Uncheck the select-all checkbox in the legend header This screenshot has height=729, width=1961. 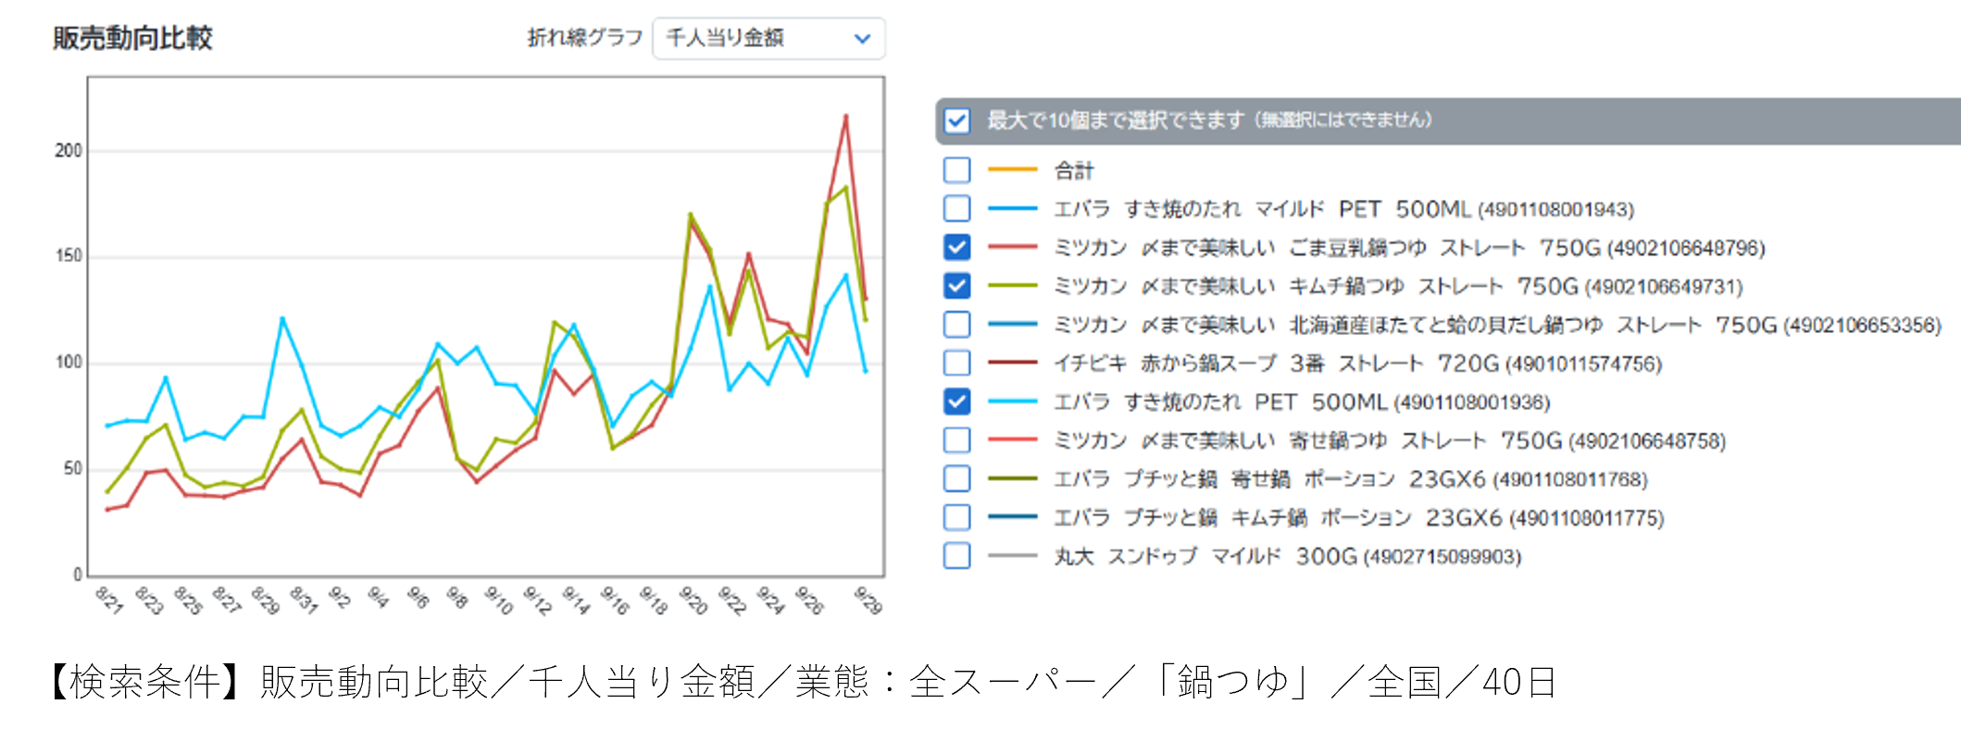click(x=956, y=121)
